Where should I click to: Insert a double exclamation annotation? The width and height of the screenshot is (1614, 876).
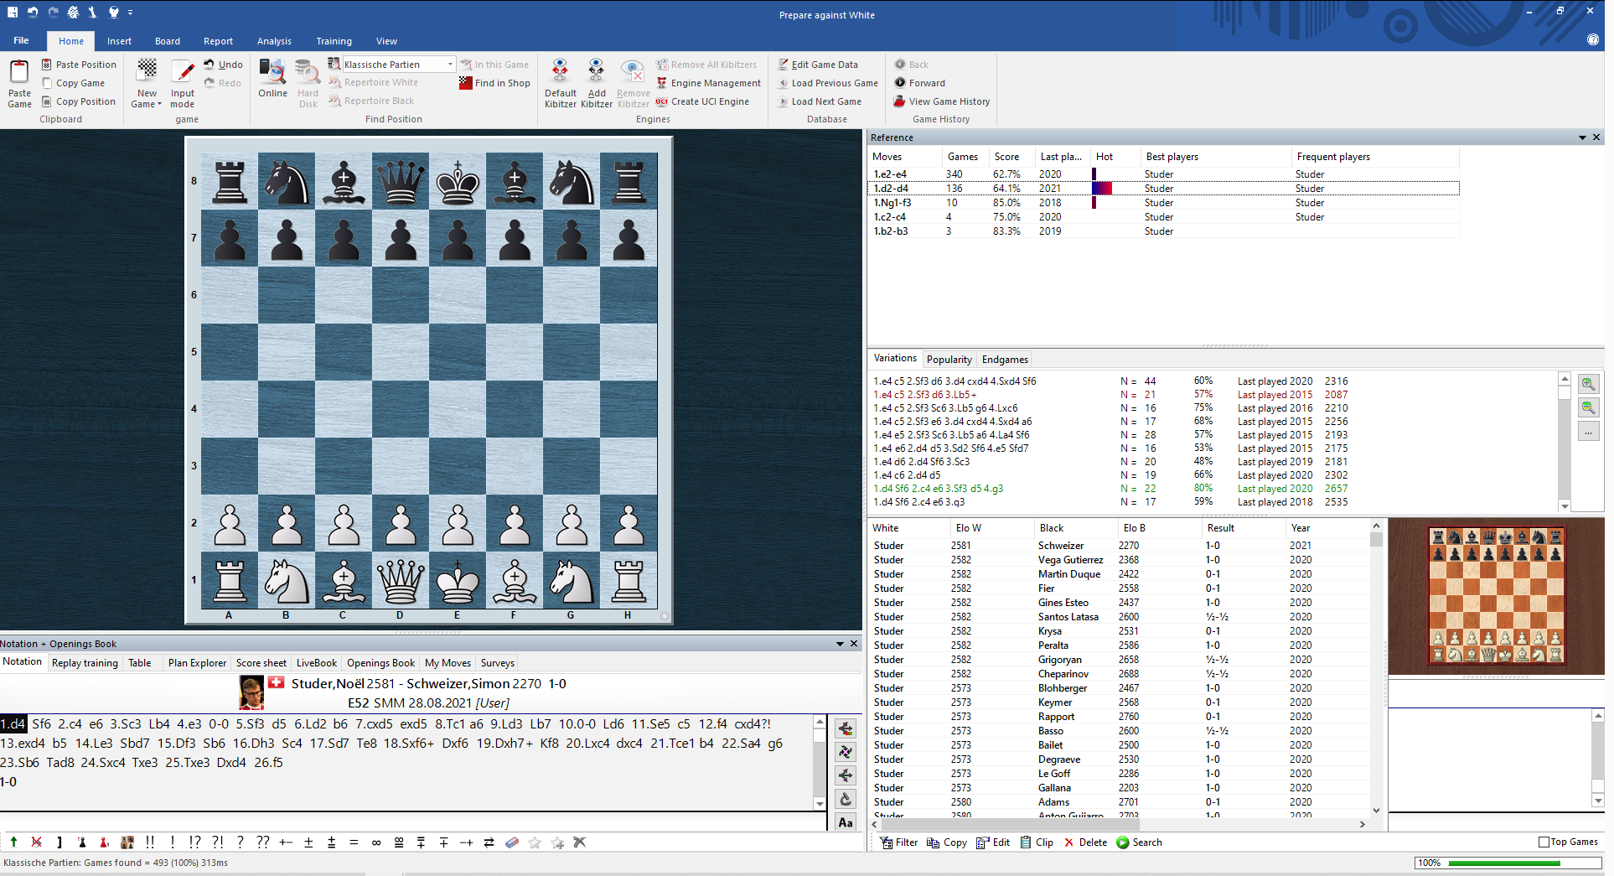coord(150,842)
